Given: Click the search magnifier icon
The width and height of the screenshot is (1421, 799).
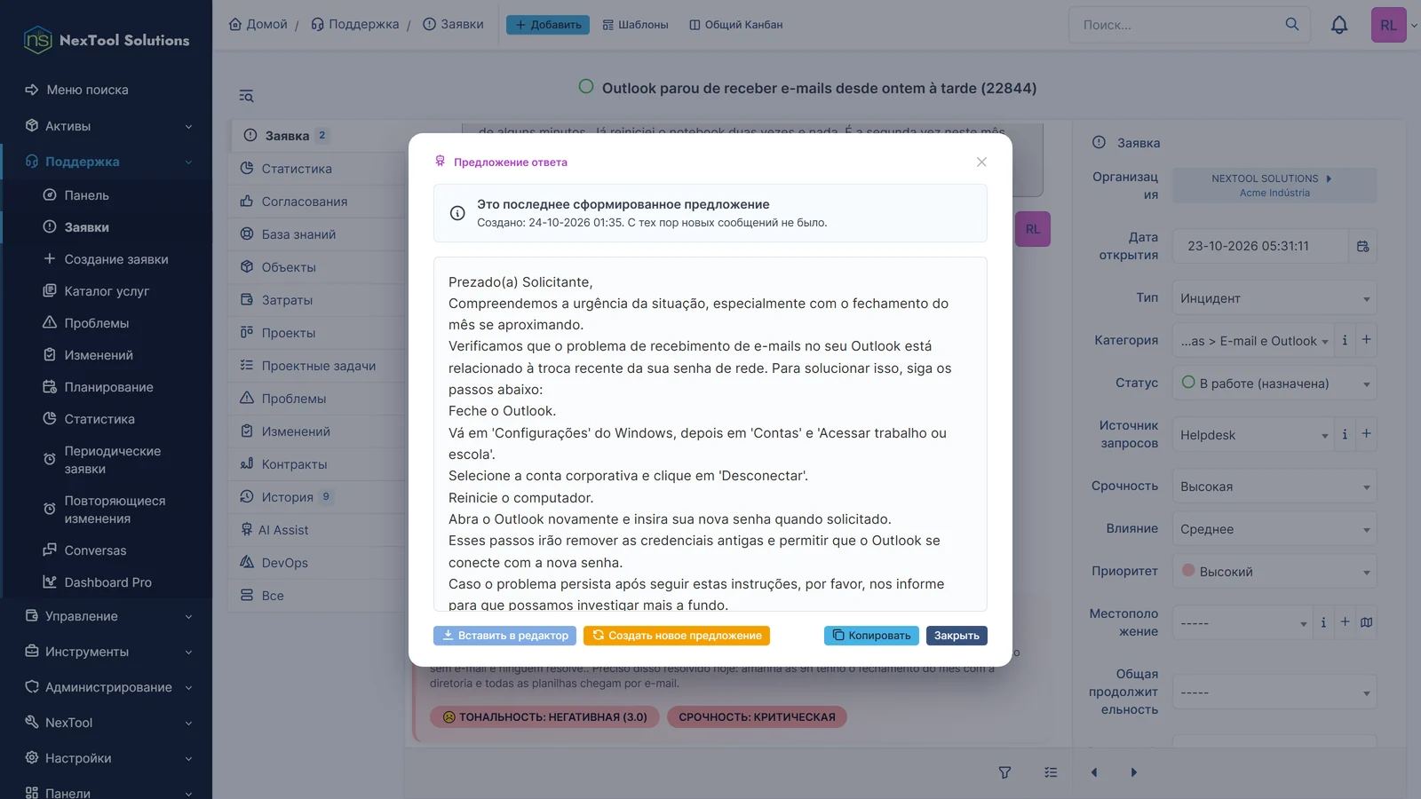Looking at the screenshot, I should [x=1292, y=25].
